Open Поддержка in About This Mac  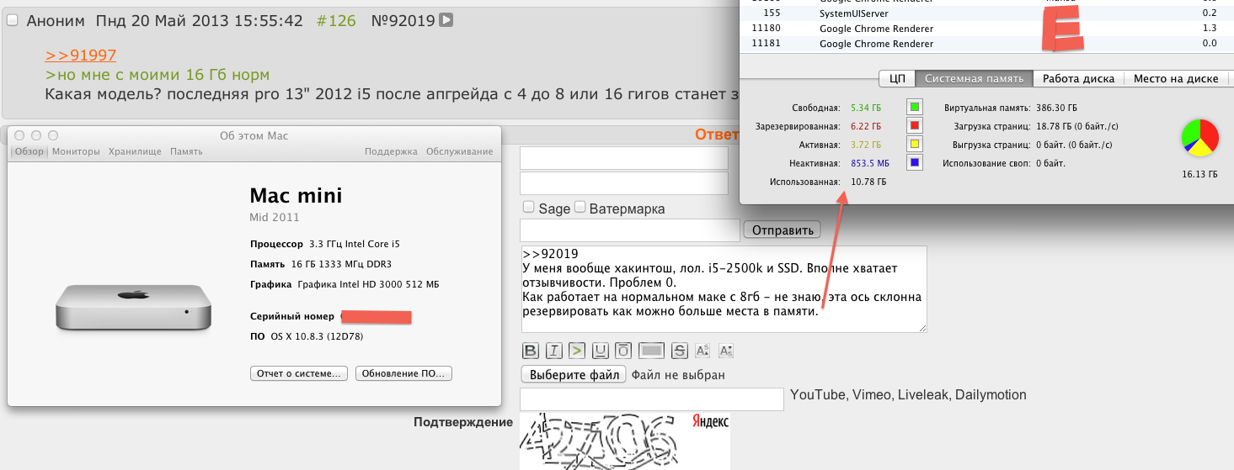tap(391, 151)
